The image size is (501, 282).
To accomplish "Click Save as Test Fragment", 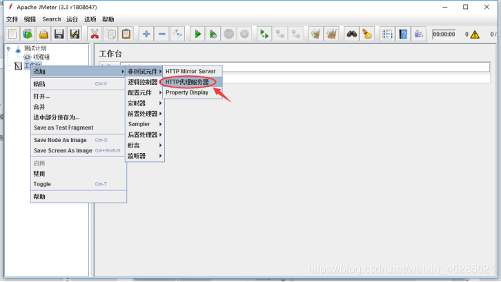I will (79, 128).
